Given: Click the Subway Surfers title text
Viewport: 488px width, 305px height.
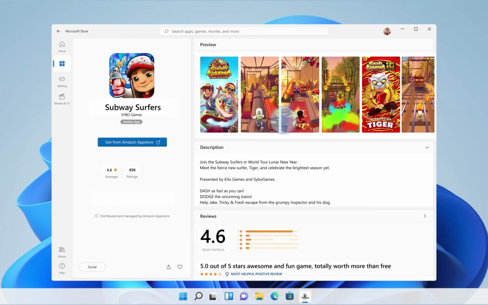Looking at the screenshot, I should [x=133, y=107].
